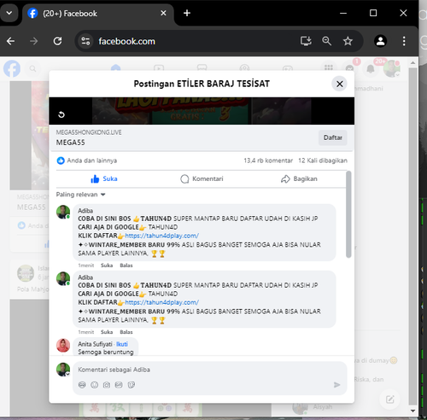Click the browser back arrow
Viewport: 427px width, 420px height.
11,41
